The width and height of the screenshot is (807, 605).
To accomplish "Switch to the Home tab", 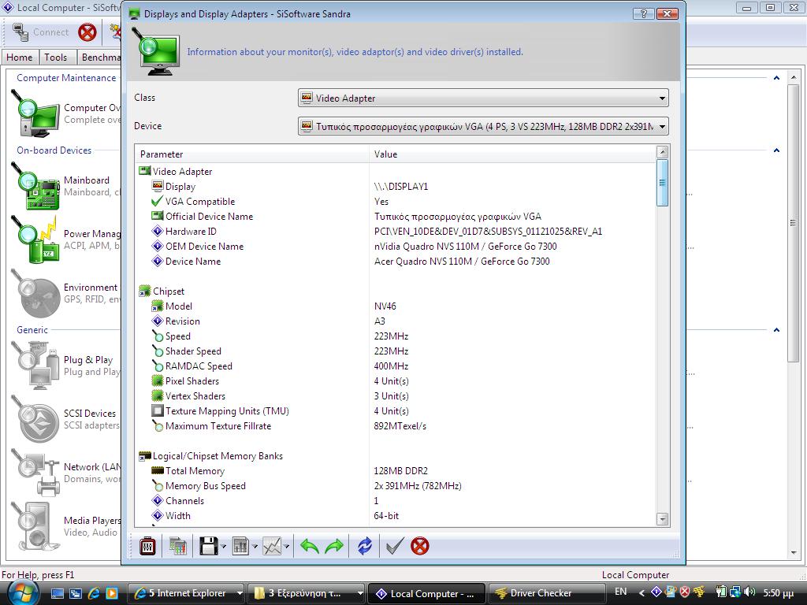I will [x=20, y=58].
